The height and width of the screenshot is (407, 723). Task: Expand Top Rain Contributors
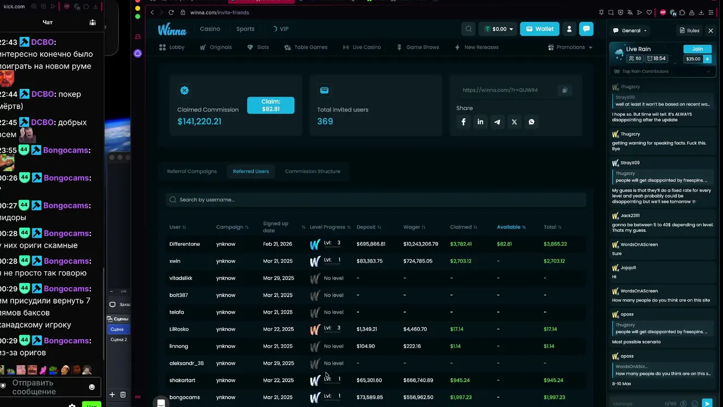(x=662, y=72)
